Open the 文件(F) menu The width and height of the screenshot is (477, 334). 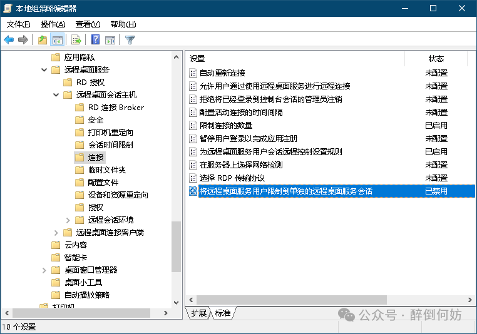(x=18, y=24)
